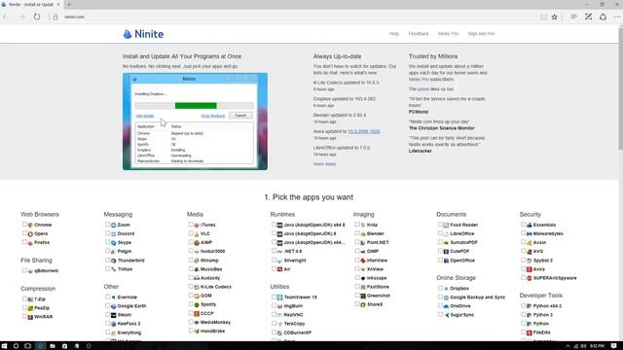Click the Inkscape app icon
This screenshot has height=350, width=623.
point(363,278)
